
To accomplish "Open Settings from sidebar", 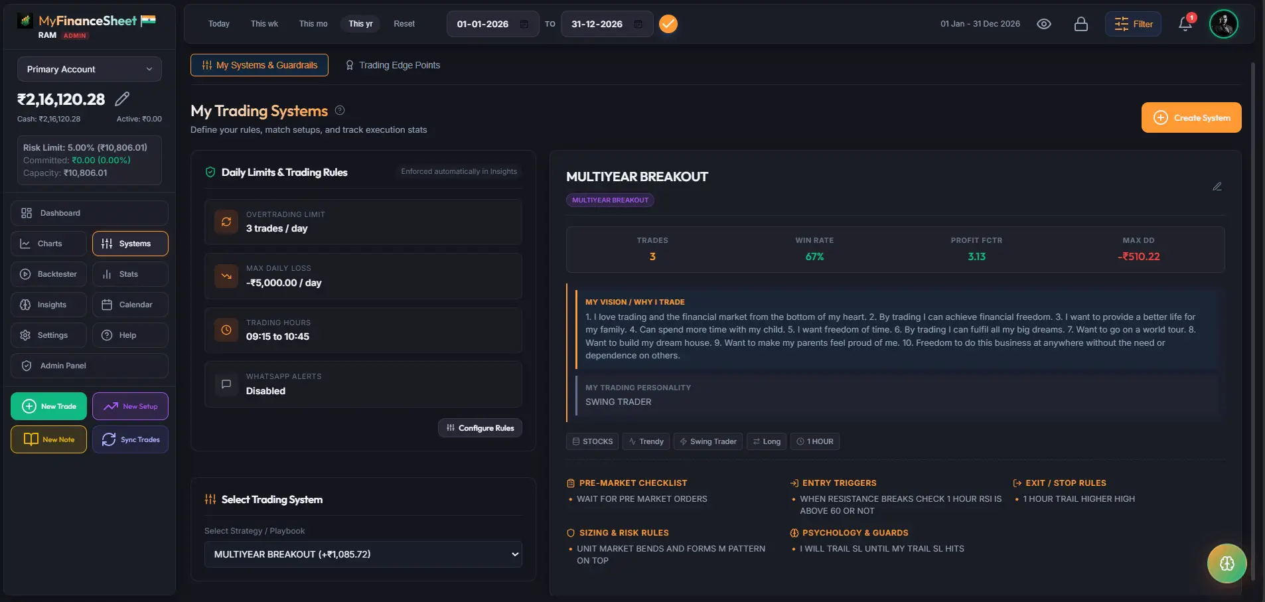I will coord(48,335).
